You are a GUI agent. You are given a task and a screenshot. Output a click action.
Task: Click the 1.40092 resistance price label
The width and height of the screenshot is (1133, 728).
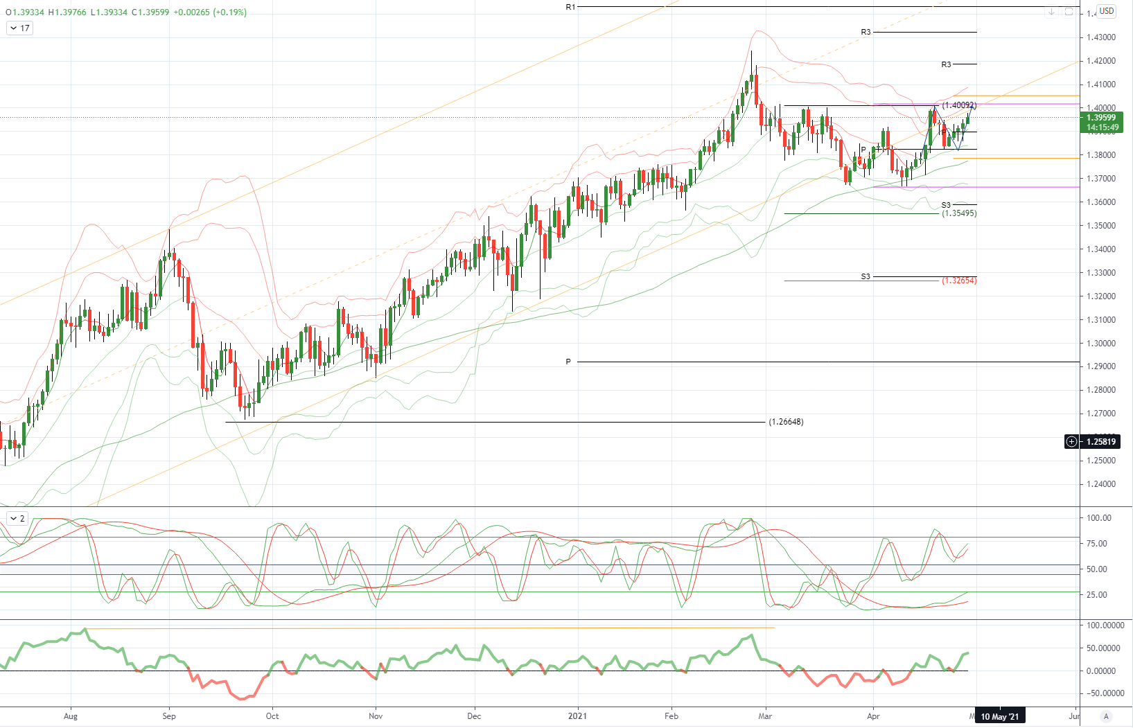pyautogui.click(x=958, y=105)
